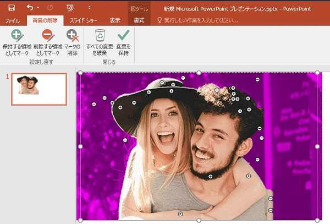Choose マークの削除 tool
Image resolution: width=330 pixels, height=224 pixels.
click(73, 43)
